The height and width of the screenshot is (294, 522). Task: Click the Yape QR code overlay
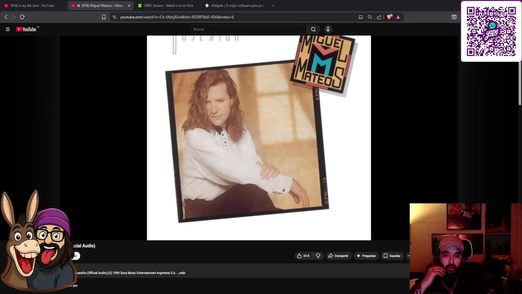tap(491, 31)
